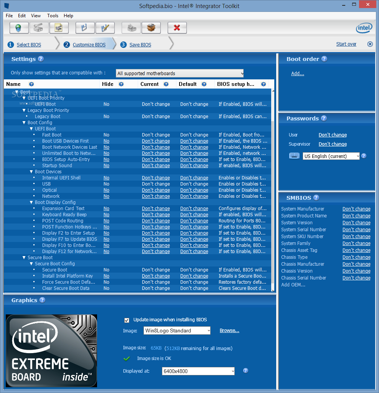Image resolution: width=379 pixels, height=393 pixels.
Task: Open the File menu
Action: (9, 16)
